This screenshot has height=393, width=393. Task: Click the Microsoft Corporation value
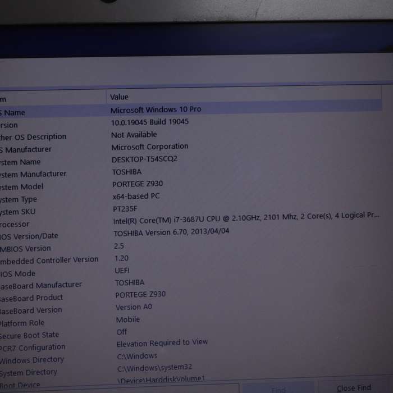tap(150, 147)
